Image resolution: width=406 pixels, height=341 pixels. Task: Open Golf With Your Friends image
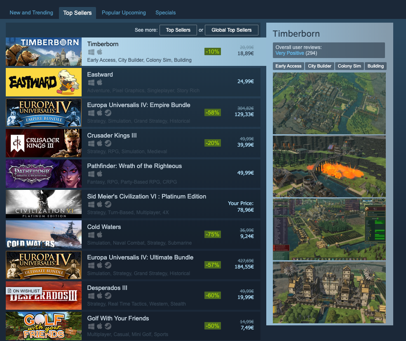[x=44, y=326]
